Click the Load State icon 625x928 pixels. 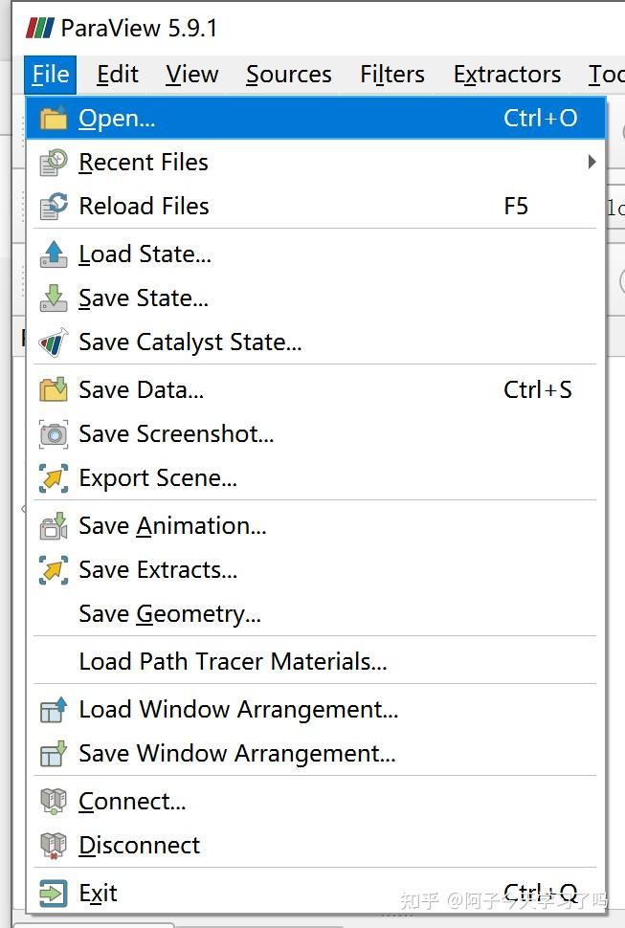(x=54, y=254)
